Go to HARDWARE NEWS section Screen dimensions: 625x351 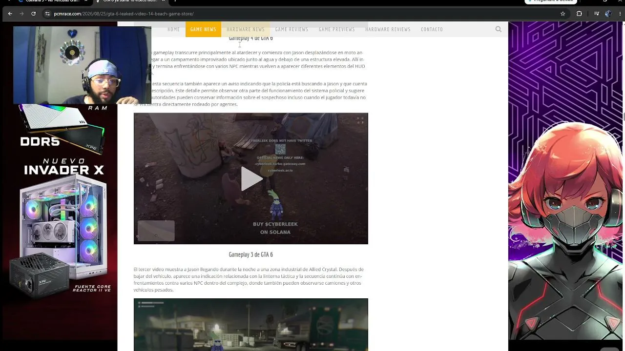tap(246, 29)
